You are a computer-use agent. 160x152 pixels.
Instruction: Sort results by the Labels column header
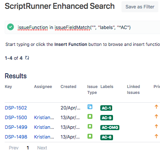point(107,87)
